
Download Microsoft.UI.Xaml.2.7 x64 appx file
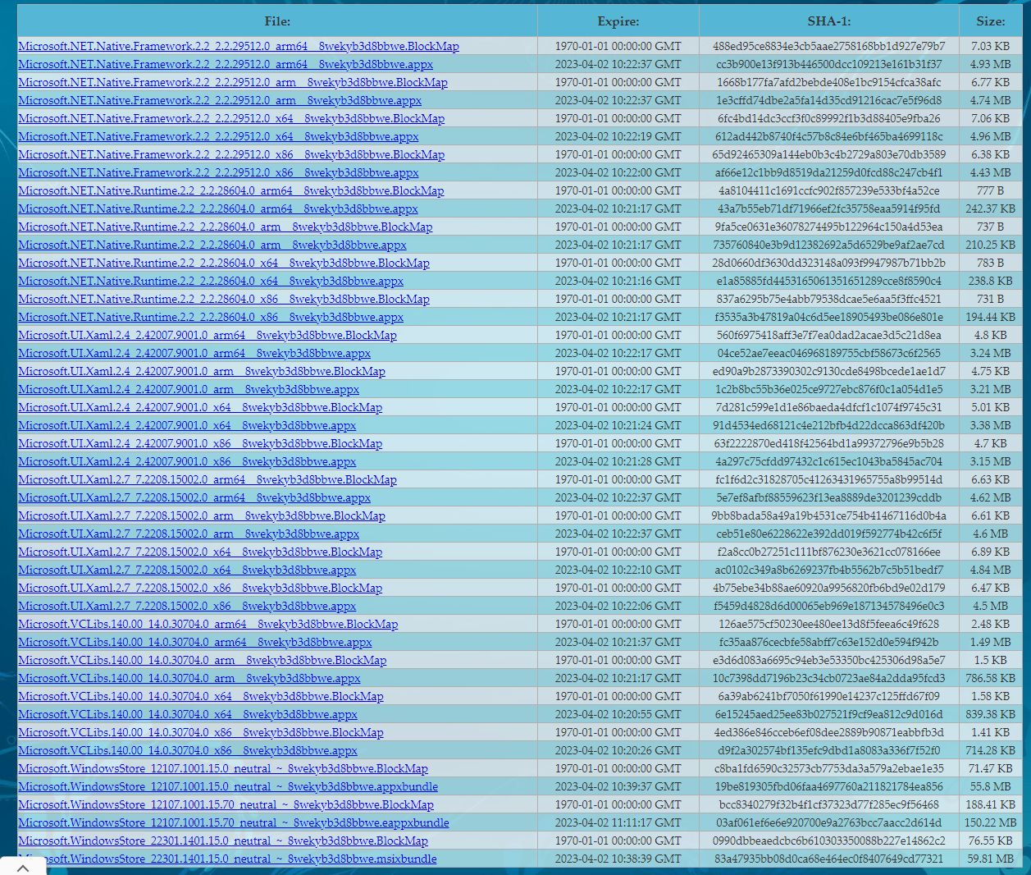click(187, 570)
